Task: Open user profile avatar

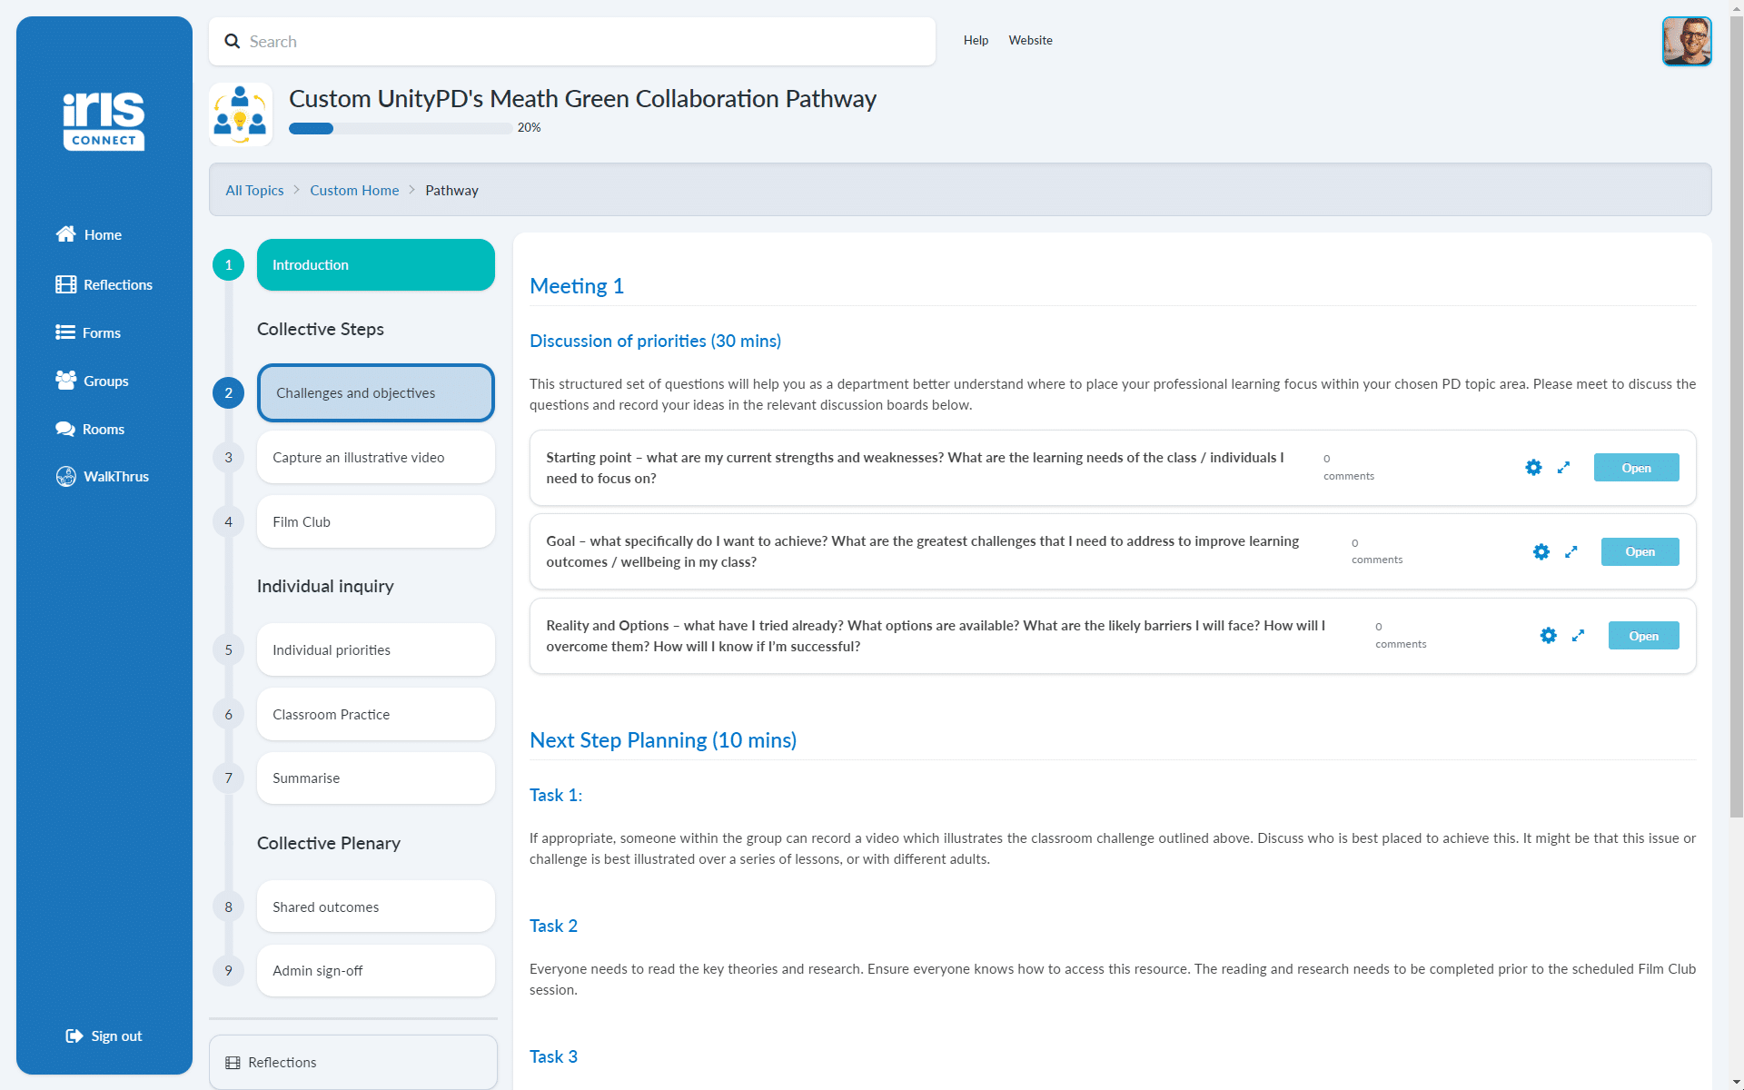Action: (1687, 41)
